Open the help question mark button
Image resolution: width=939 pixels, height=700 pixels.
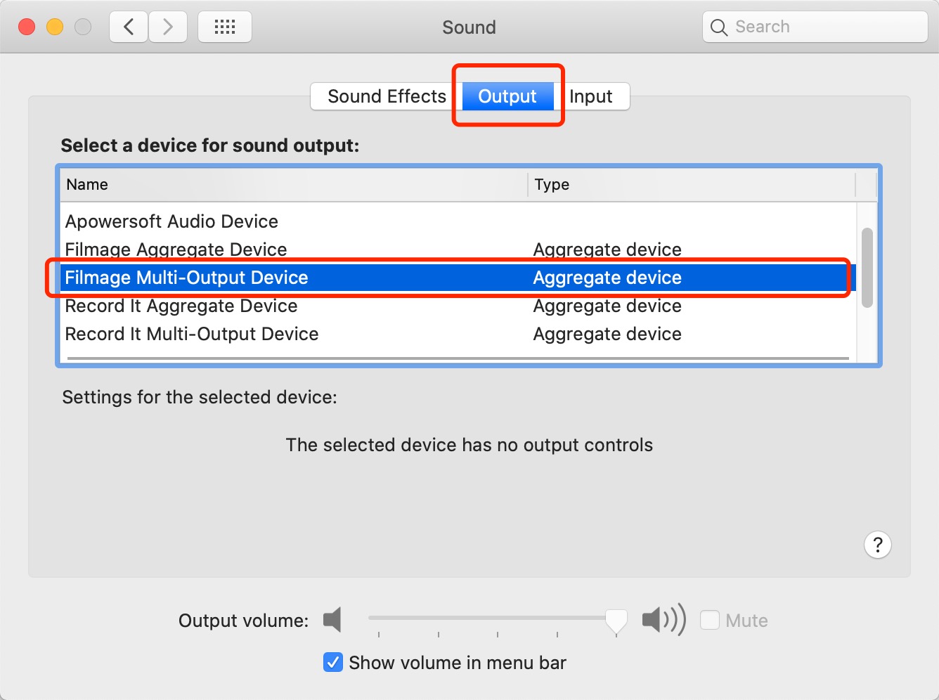(877, 545)
